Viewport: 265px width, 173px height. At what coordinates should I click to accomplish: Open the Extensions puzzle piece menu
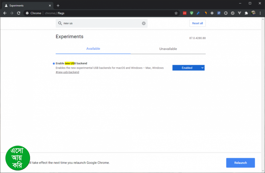(x=246, y=13)
